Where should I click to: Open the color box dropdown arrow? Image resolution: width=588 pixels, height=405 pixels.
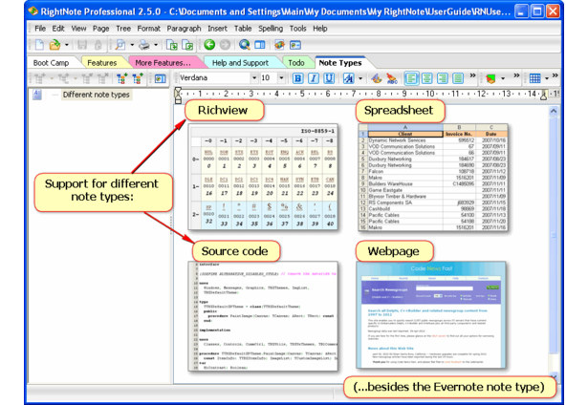coord(503,78)
